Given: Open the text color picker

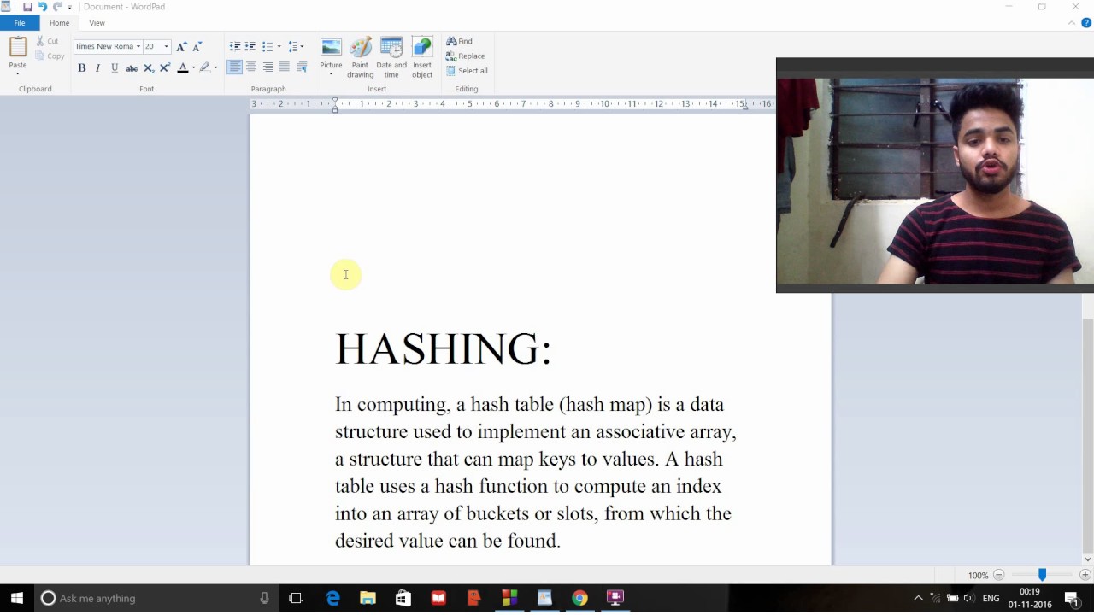Looking at the screenshot, I should coord(193,67).
